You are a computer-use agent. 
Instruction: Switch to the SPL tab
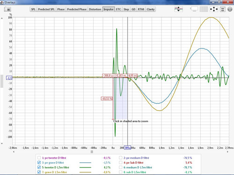33,9
